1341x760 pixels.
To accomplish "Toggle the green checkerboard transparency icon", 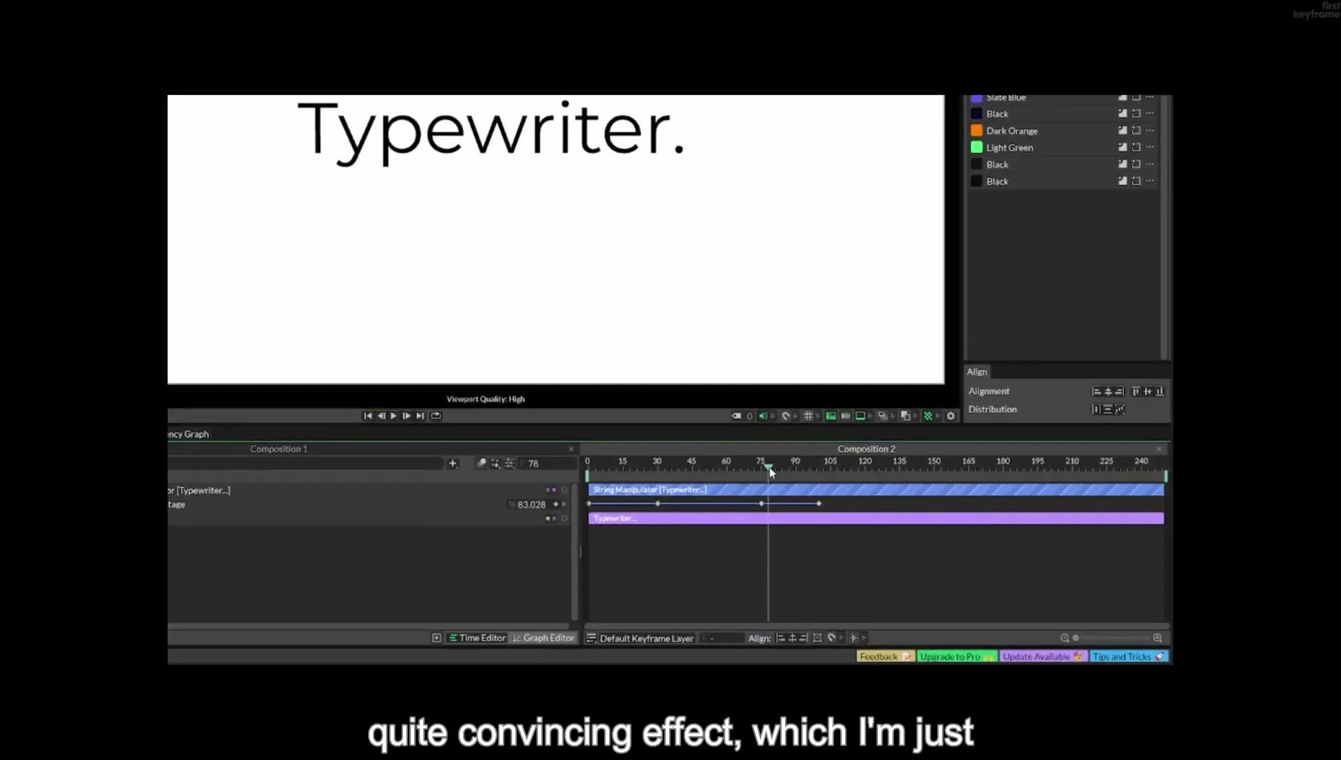I will (928, 416).
